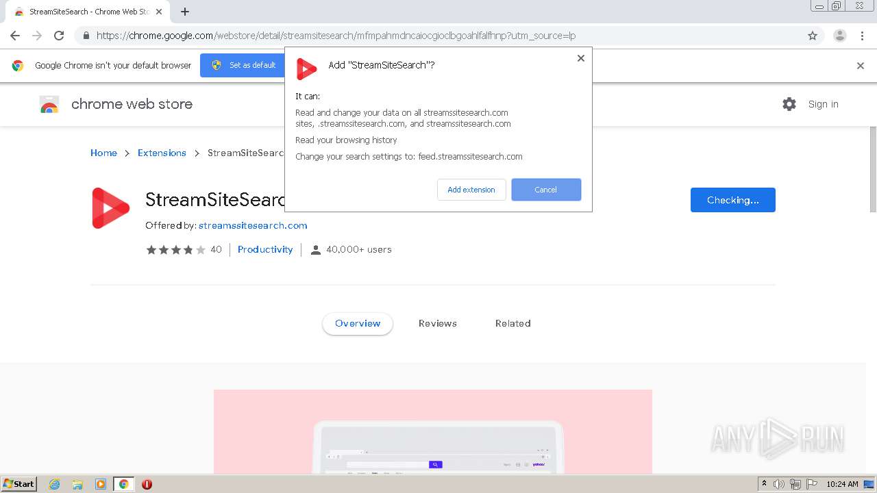Click the Chrome Web Store rainbow logo
This screenshot has width=877, height=493.
[49, 104]
